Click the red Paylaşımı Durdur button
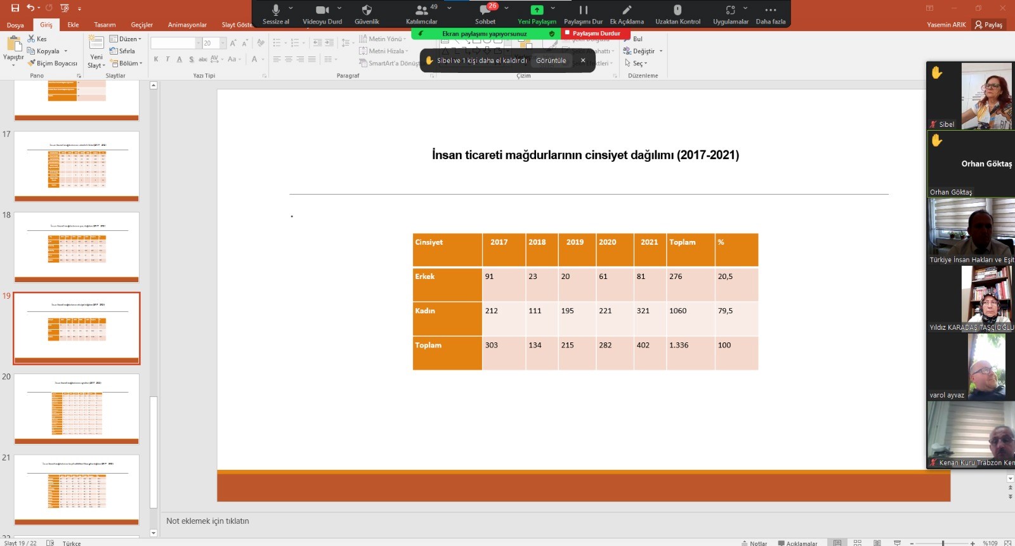This screenshot has width=1015, height=546. pos(592,34)
